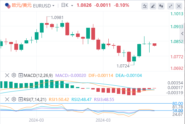
Task: Switch chart type with candlestick icon
Action: pyautogui.click(x=161, y=6)
